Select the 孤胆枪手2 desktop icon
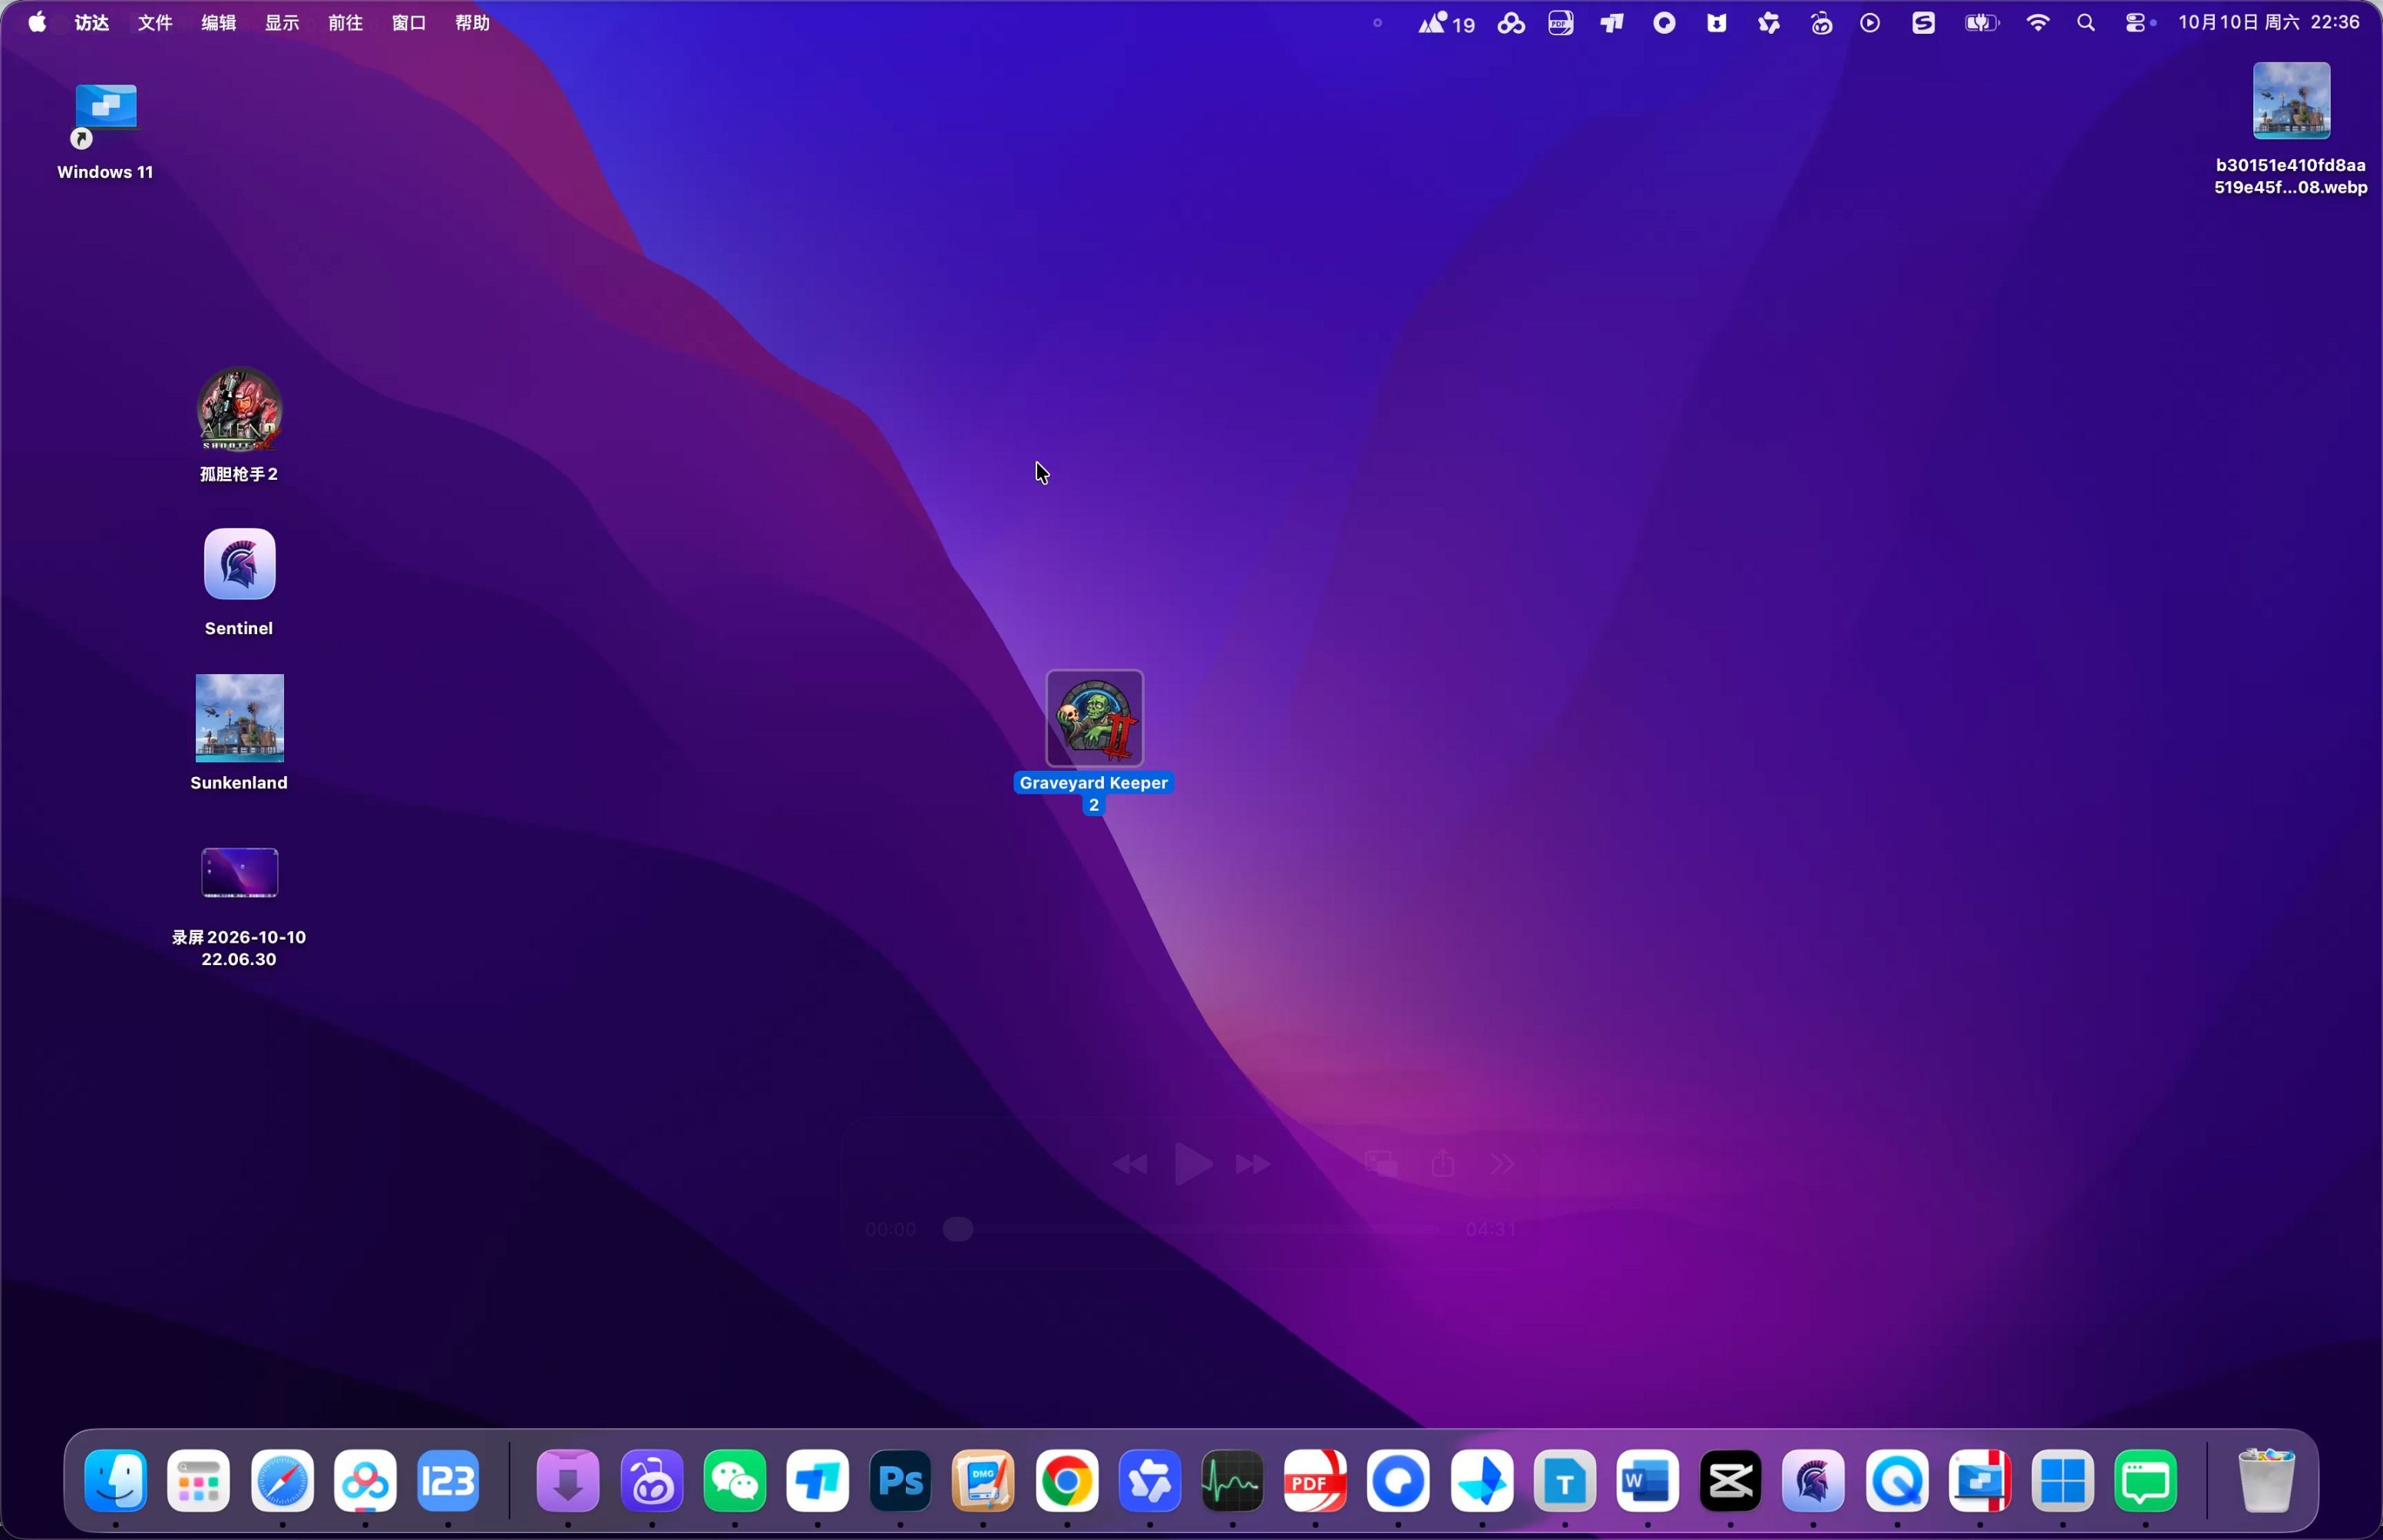Viewport: 2383px width, 1540px height. pyautogui.click(x=239, y=409)
